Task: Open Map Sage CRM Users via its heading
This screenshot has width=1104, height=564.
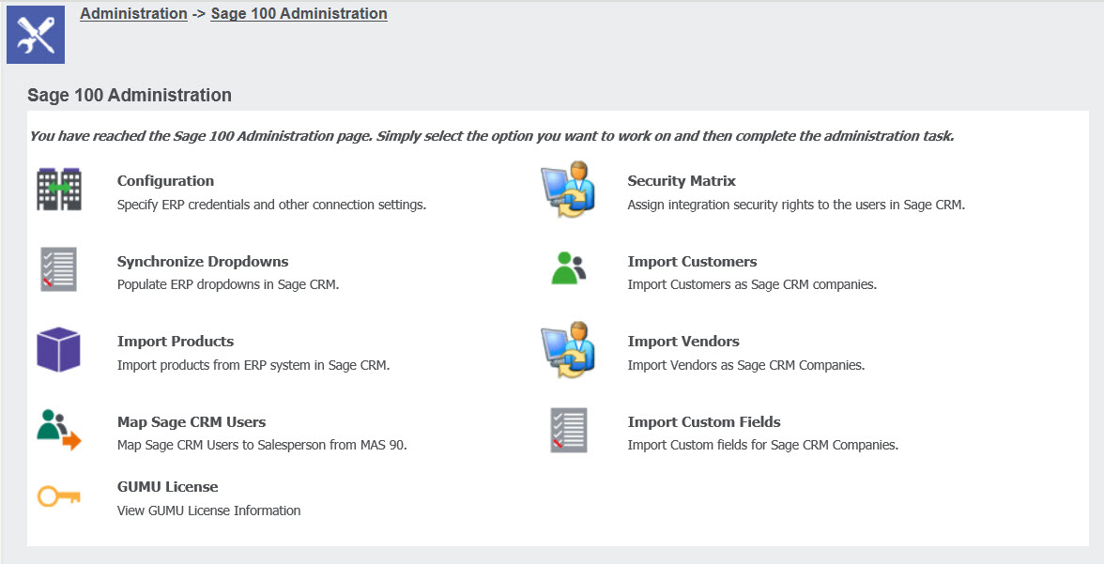Action: click(x=191, y=421)
